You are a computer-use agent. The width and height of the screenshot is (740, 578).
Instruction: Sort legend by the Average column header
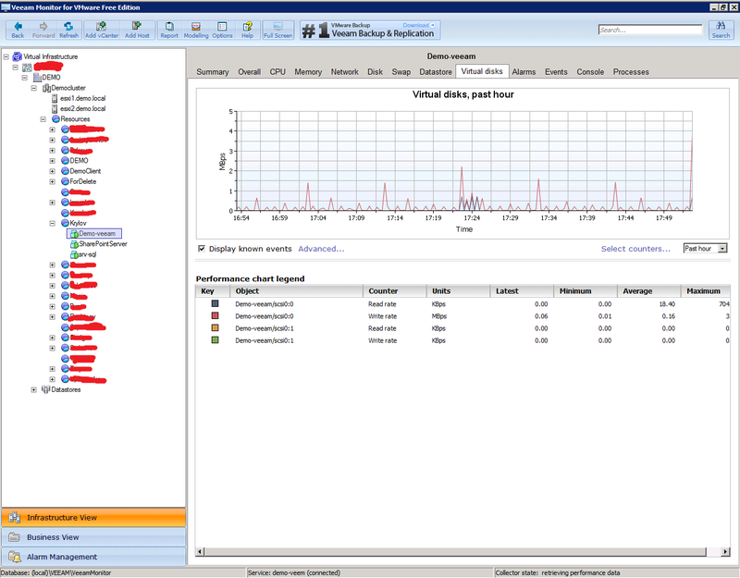coord(649,291)
